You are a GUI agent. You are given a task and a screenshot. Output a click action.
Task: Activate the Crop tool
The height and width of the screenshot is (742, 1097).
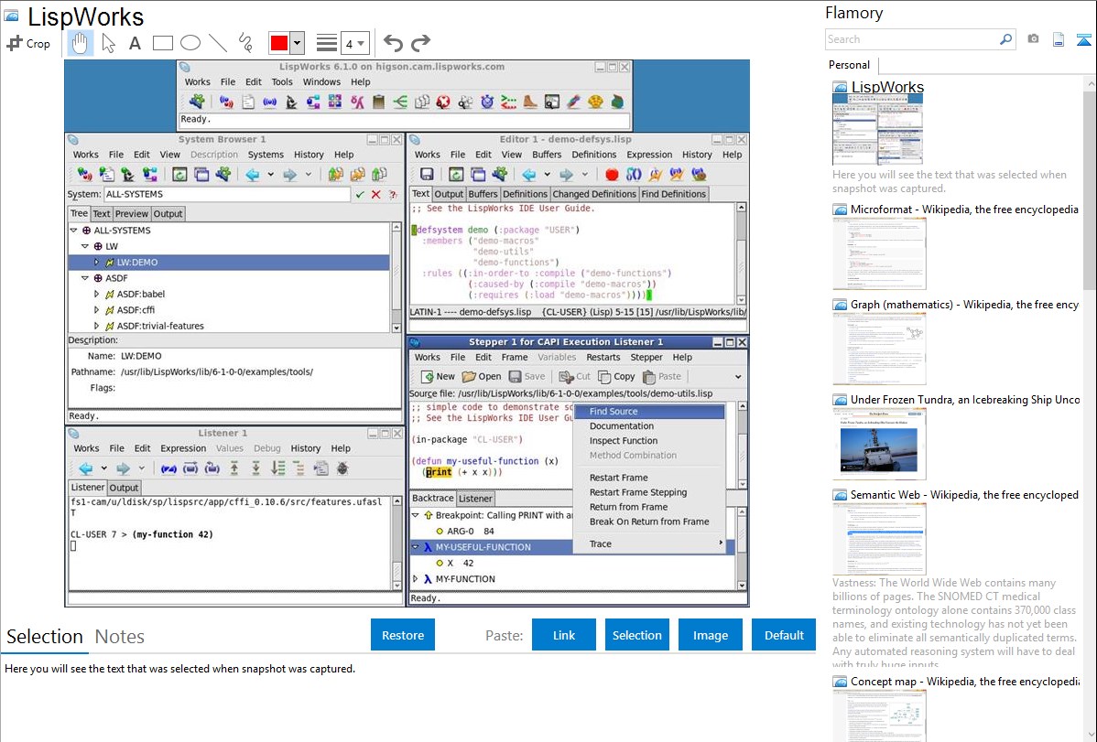pyautogui.click(x=28, y=43)
